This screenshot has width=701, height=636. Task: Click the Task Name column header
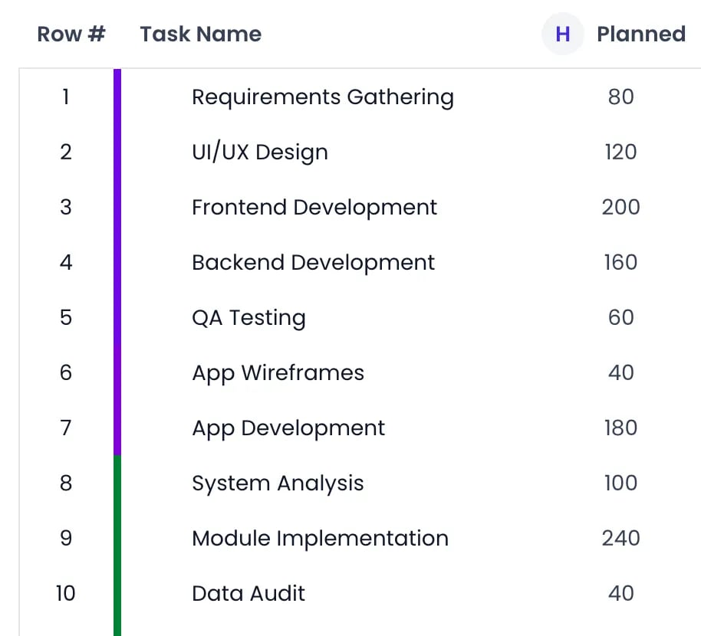[x=201, y=34]
